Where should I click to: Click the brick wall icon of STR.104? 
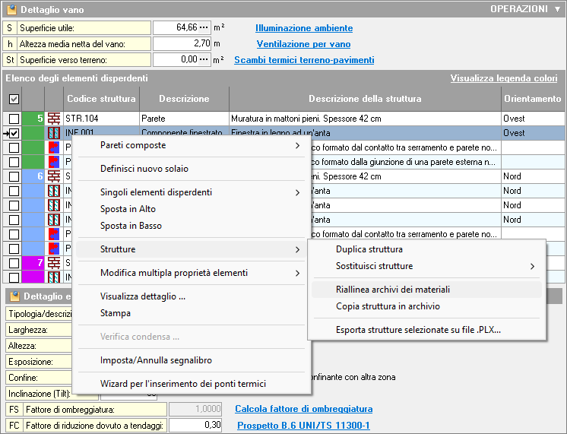pos(54,119)
